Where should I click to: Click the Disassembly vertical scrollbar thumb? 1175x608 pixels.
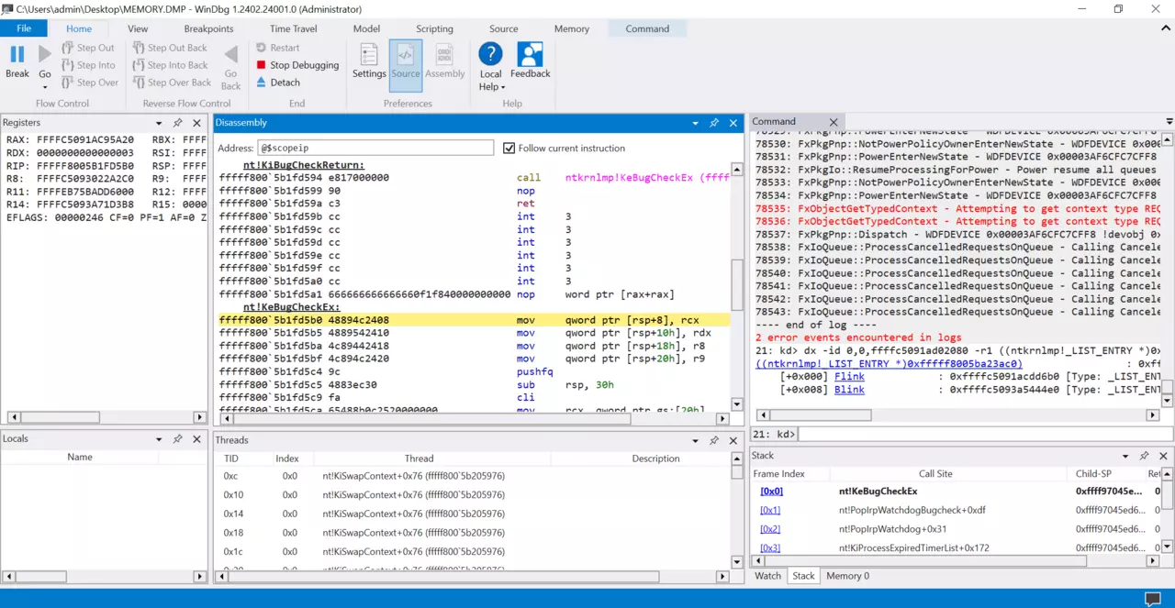[x=736, y=284]
